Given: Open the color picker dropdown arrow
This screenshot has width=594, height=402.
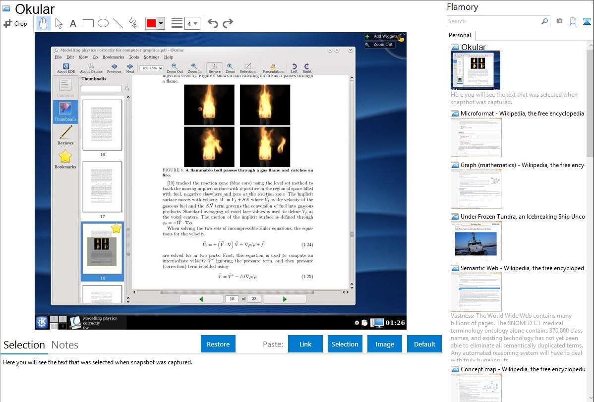Looking at the screenshot, I should [x=161, y=23].
